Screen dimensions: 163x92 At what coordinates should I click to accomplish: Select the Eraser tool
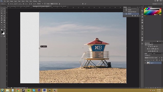pyautogui.click(x=2, y=20)
